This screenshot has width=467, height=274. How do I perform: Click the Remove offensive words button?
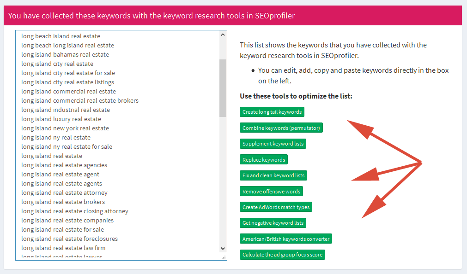coord(271,191)
